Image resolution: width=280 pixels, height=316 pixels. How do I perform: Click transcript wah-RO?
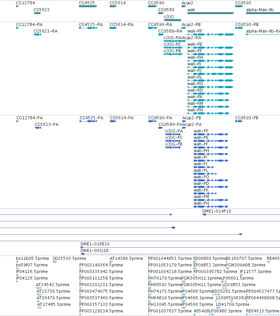pyautogui.click(x=195, y=84)
